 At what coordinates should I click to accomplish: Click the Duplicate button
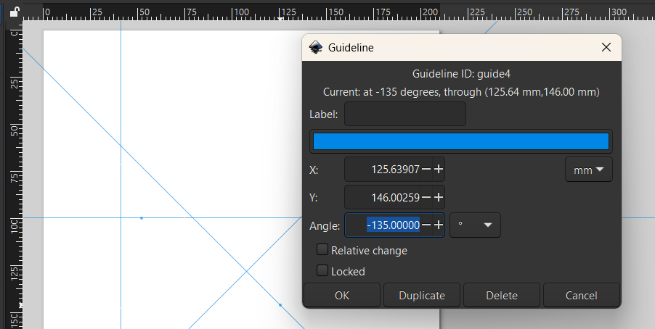pyautogui.click(x=422, y=295)
